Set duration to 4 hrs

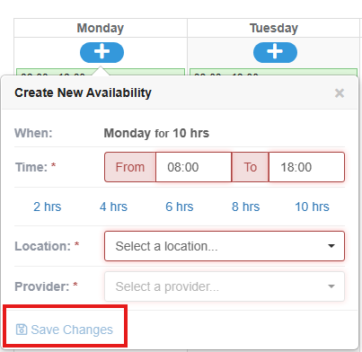(113, 207)
